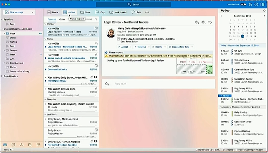Expand the Inbox folder chevron
The height and width of the screenshot is (153, 268).
[x=4, y=34]
